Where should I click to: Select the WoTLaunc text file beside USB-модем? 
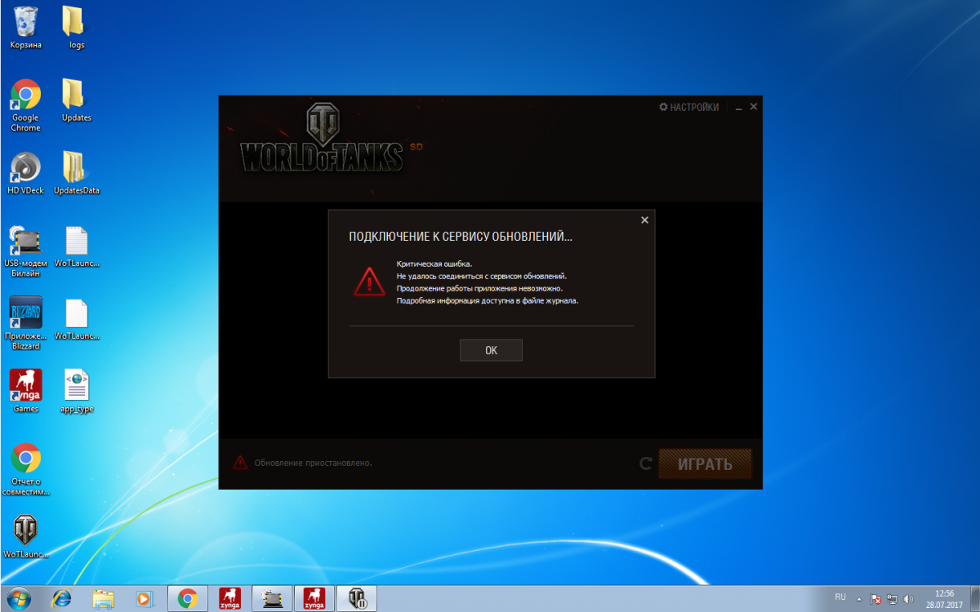(x=77, y=246)
